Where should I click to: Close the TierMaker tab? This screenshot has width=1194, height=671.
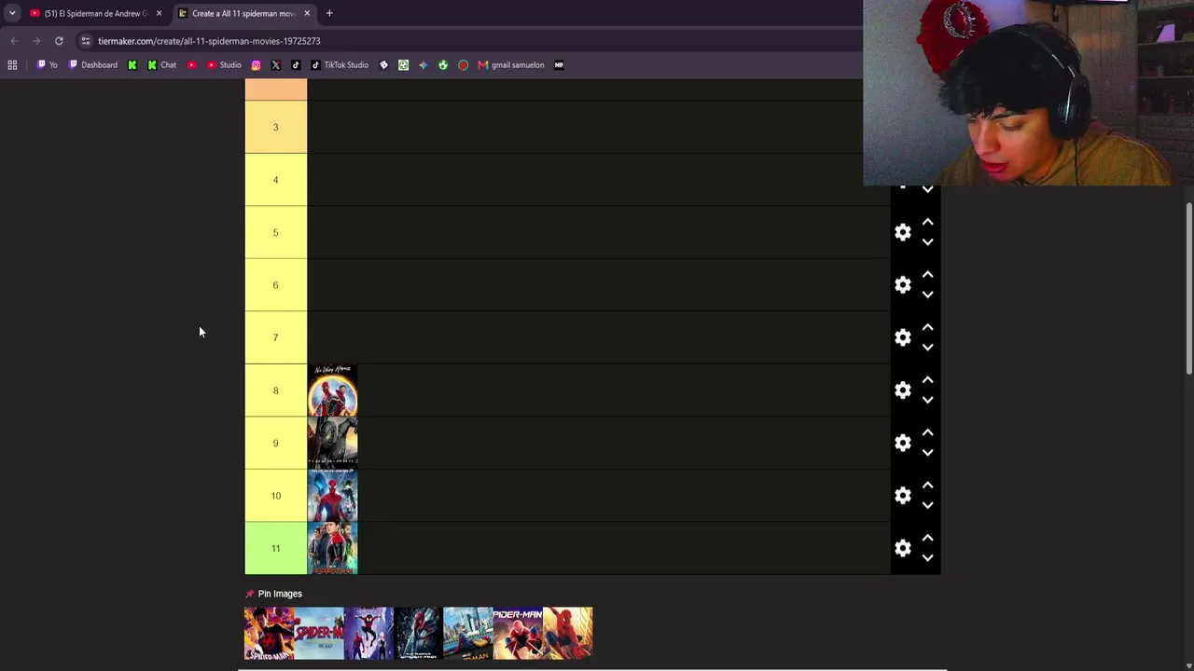tap(307, 13)
